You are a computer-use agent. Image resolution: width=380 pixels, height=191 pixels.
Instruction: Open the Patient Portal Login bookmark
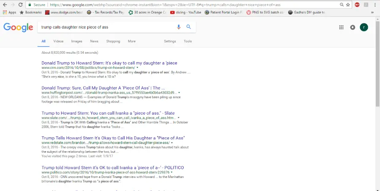[x=223, y=12]
